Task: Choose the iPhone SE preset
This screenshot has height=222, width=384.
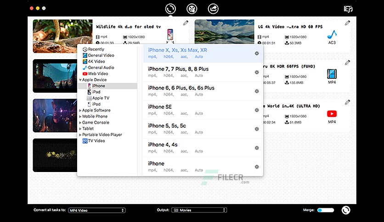Action: [203, 110]
